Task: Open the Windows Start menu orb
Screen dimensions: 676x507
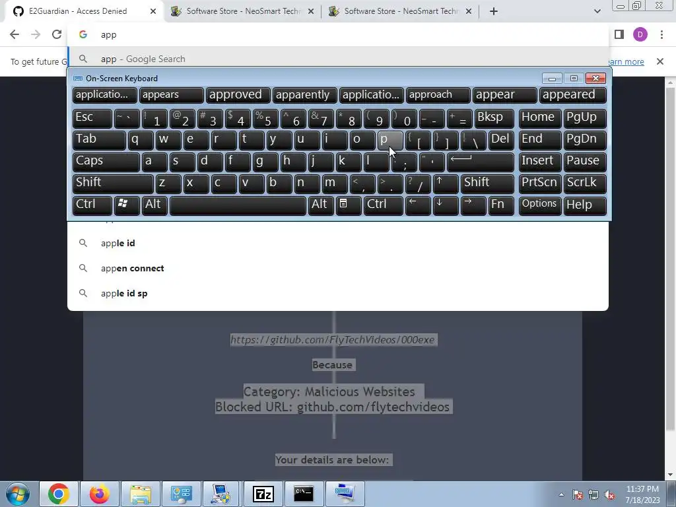Action: click(18, 494)
